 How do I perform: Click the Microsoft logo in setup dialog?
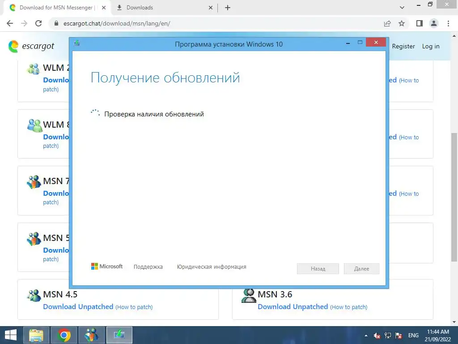[x=107, y=266]
